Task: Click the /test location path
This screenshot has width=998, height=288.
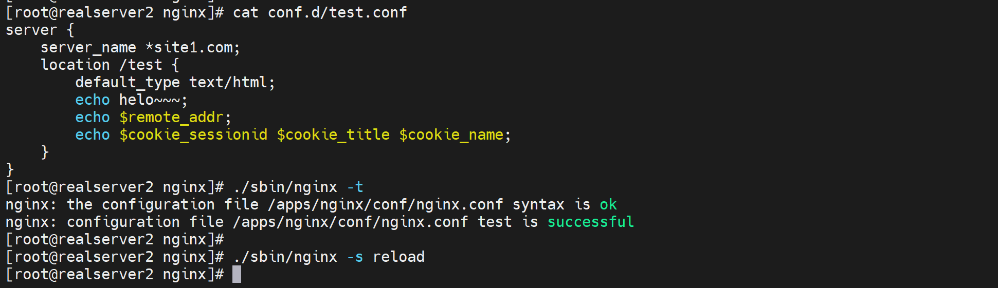Action: [x=140, y=65]
